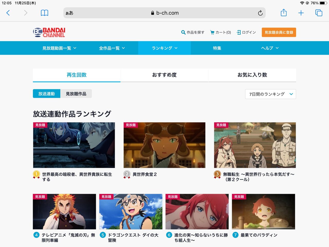The width and height of the screenshot is (329, 247).
Task: Open thumbnail for 進化の実
Action: pyautogui.click(x=197, y=211)
